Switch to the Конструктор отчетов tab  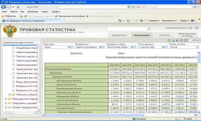point(187,35)
